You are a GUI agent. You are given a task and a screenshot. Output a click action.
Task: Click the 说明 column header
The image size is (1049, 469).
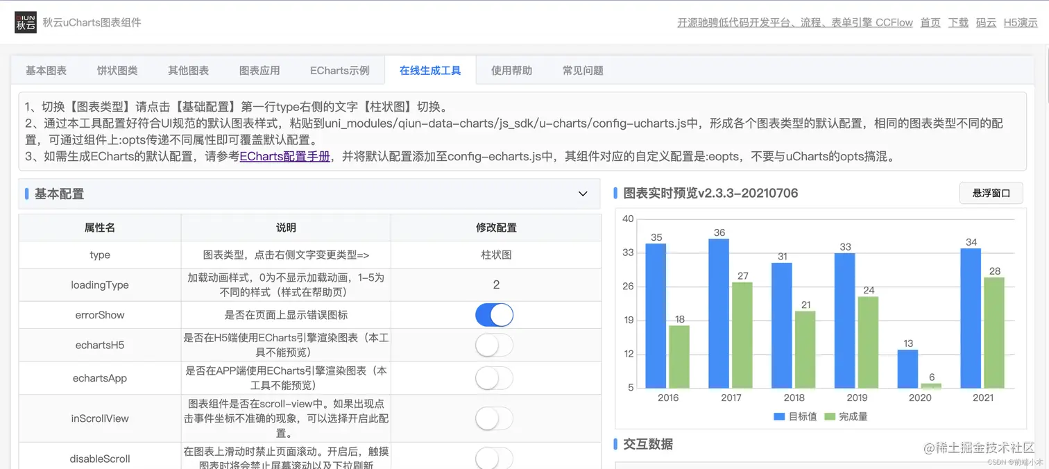286,228
